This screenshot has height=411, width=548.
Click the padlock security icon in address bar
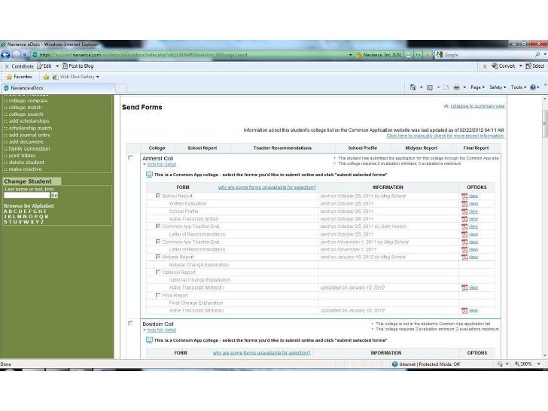point(358,55)
